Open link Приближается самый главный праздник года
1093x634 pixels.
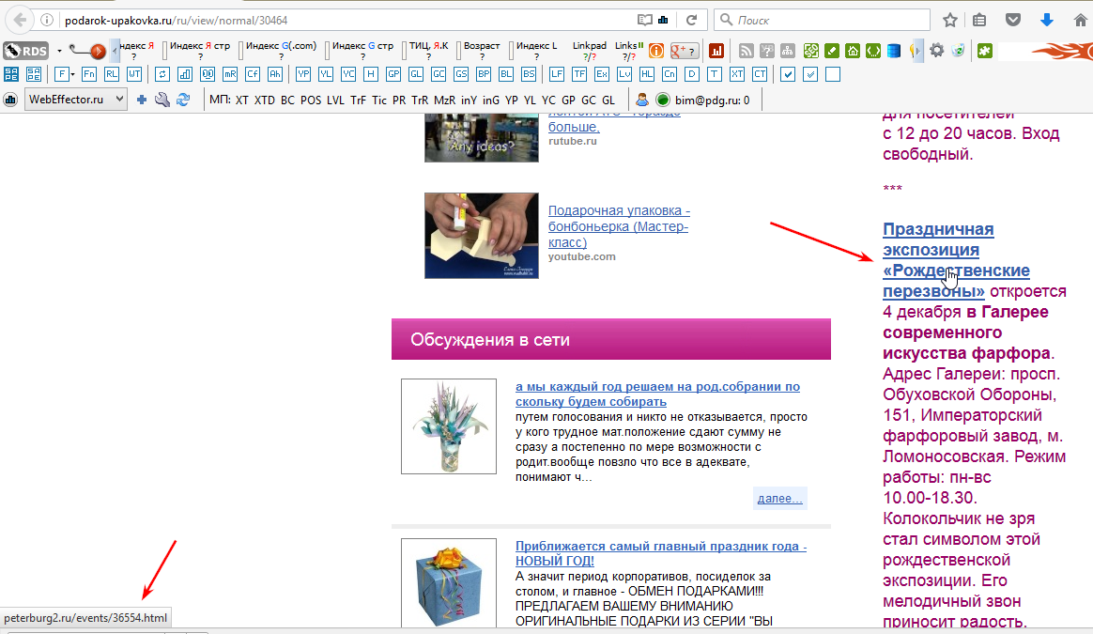pyautogui.click(x=661, y=553)
